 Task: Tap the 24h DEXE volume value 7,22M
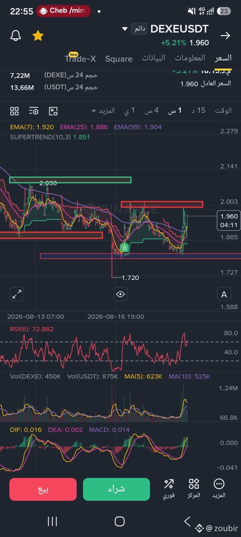coord(20,76)
